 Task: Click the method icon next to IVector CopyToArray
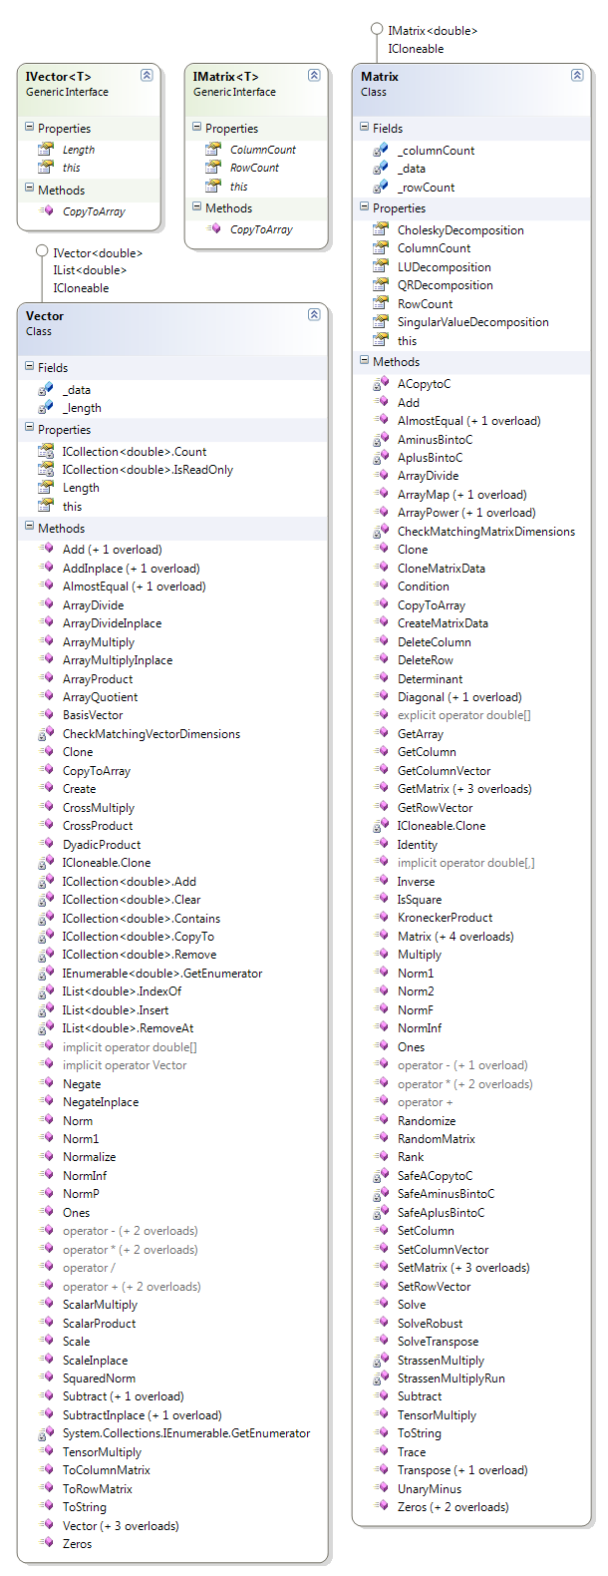pyautogui.click(x=46, y=211)
